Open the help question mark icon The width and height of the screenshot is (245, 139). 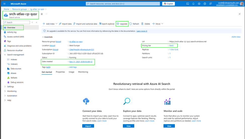205,4
